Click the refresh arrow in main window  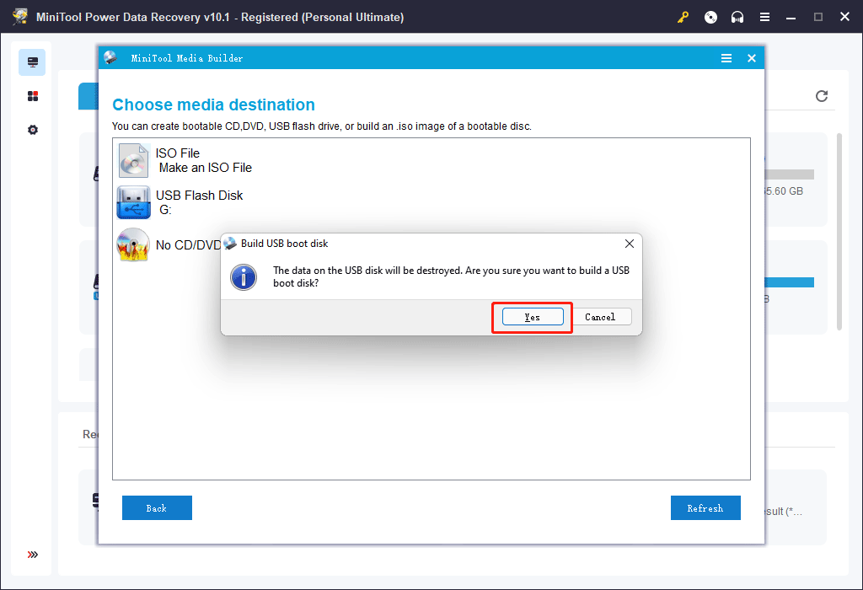[x=821, y=96]
